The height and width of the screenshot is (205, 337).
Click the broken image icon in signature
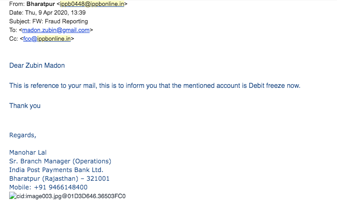point(13,196)
